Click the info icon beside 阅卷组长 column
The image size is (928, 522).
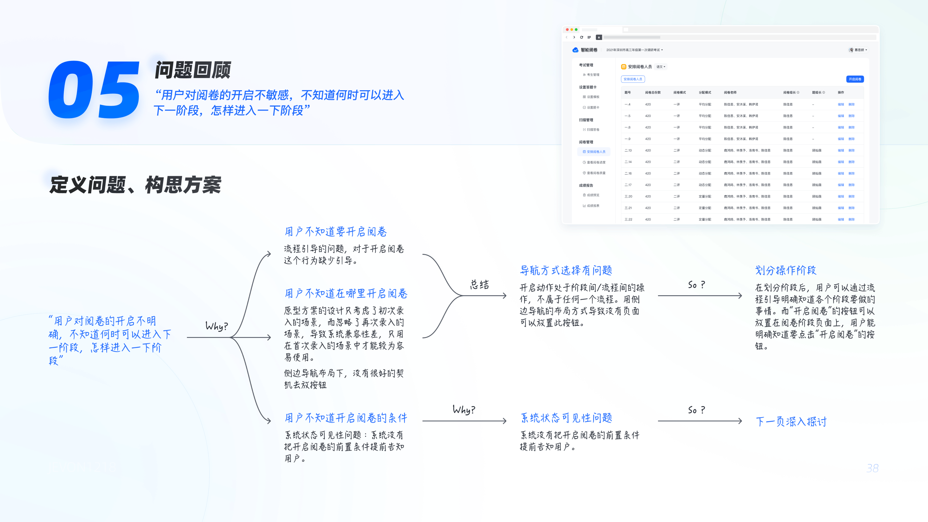pos(798,92)
